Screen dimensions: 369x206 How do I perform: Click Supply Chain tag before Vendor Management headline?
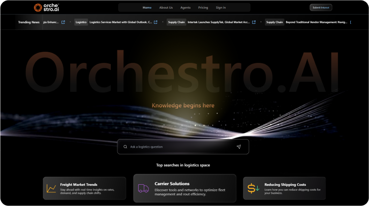coord(274,22)
